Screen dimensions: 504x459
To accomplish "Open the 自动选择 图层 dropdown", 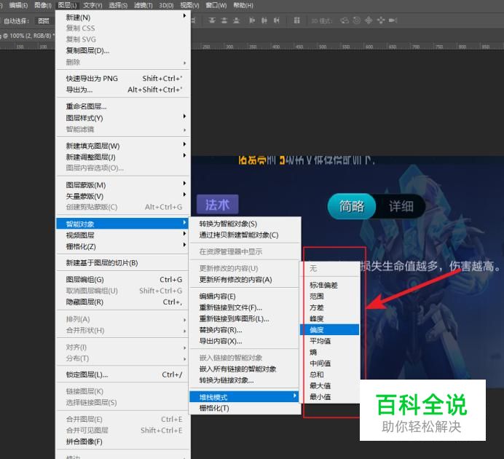I will click(x=44, y=21).
